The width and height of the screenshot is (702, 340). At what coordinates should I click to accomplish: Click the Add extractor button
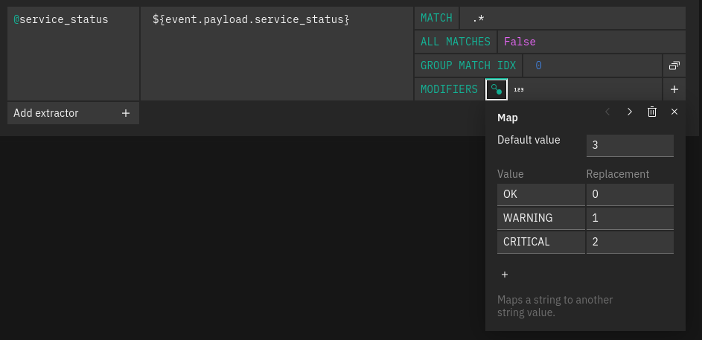tap(73, 113)
